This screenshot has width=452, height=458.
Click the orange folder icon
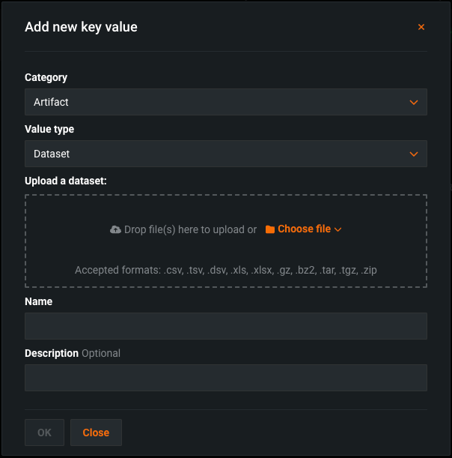270,229
